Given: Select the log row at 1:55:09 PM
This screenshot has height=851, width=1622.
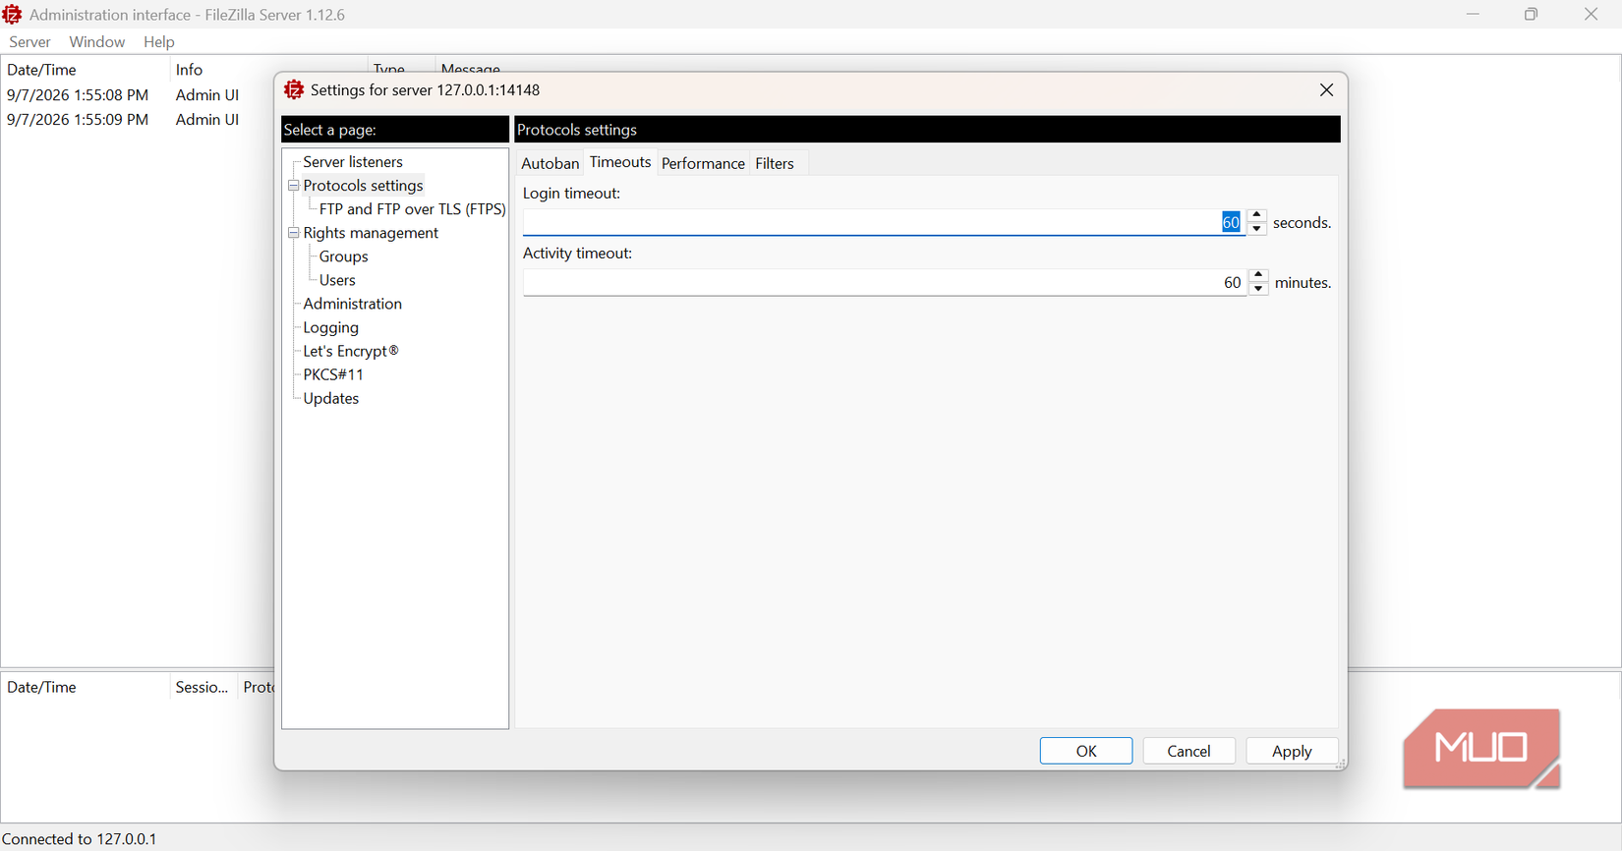Looking at the screenshot, I should tap(138, 120).
